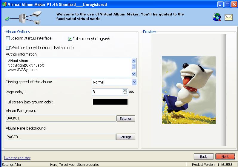This screenshot has height=167, width=238.
Task: Increase Page delay with up arrow
Action: 125,90
